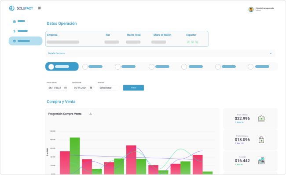Select the fourth pill tab option
Image resolution: width=286 pixels, height=175 pixels.
[x=159, y=67]
